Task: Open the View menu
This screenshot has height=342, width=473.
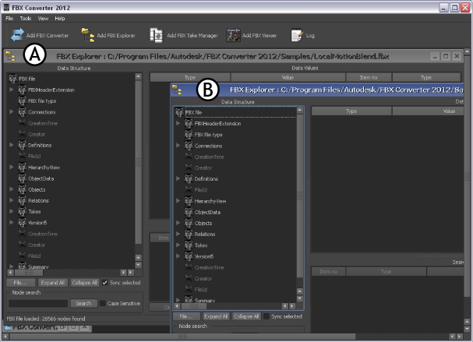Action: (x=43, y=19)
